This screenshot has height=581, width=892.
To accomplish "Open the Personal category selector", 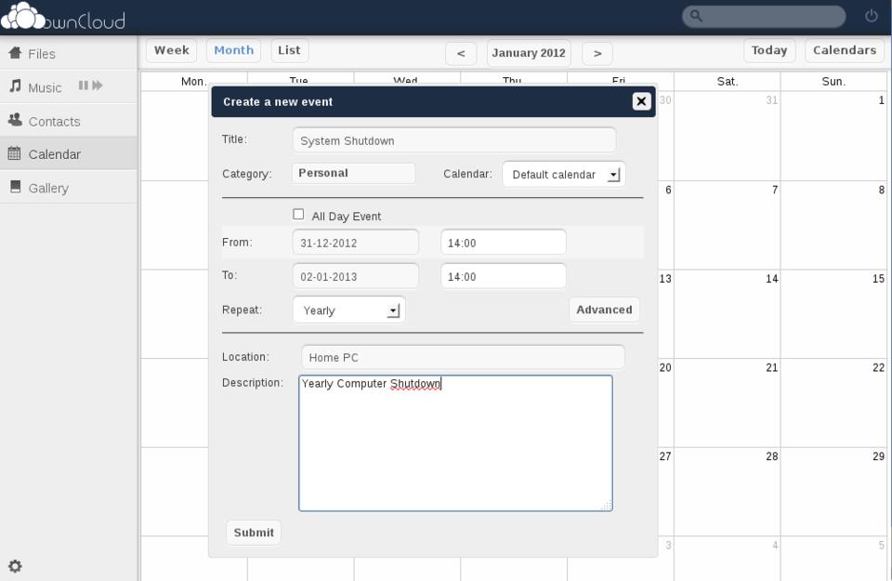I will pos(353,173).
